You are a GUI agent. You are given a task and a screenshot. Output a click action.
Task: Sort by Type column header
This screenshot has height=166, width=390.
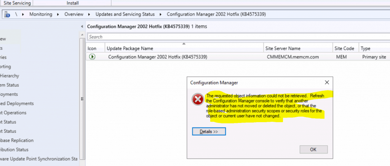[x=374, y=48]
